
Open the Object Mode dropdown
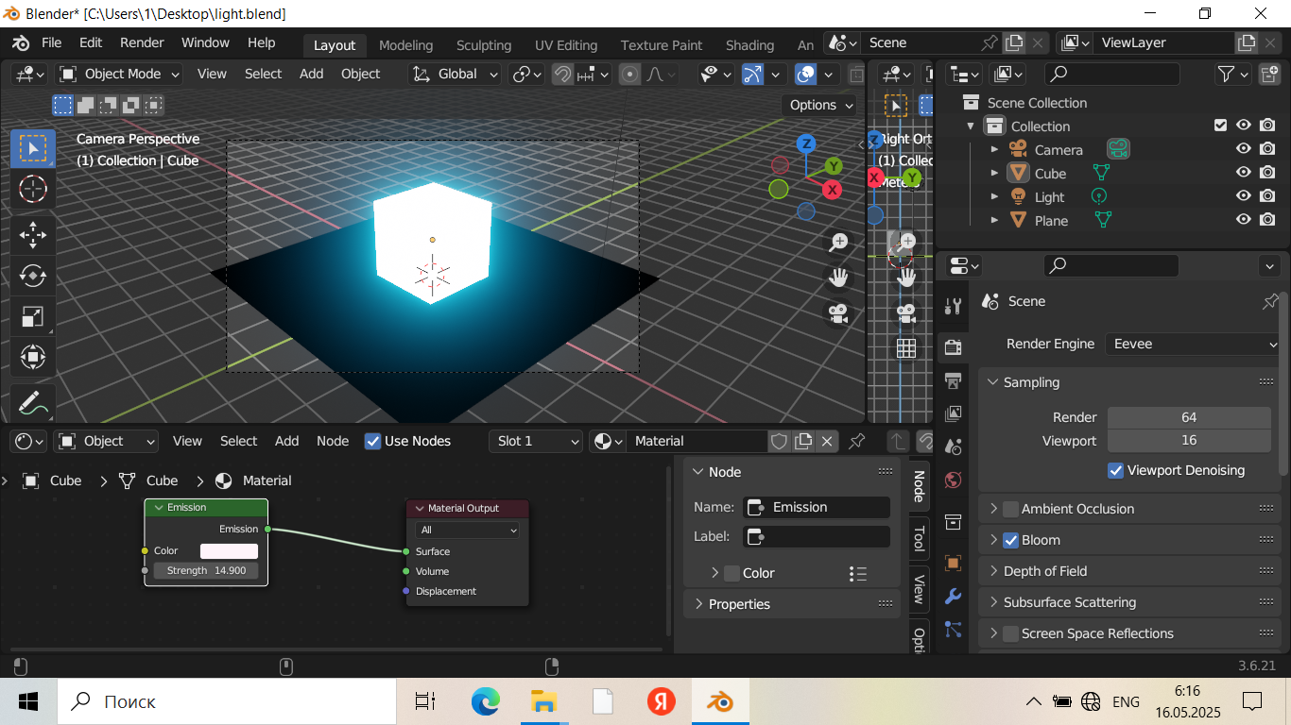tap(120, 74)
